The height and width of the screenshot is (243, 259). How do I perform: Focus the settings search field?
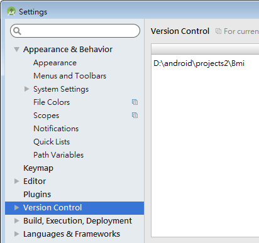(x=75, y=31)
